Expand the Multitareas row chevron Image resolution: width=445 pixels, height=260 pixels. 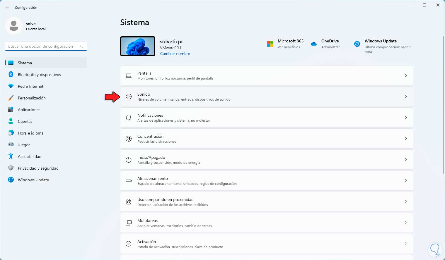406,223
